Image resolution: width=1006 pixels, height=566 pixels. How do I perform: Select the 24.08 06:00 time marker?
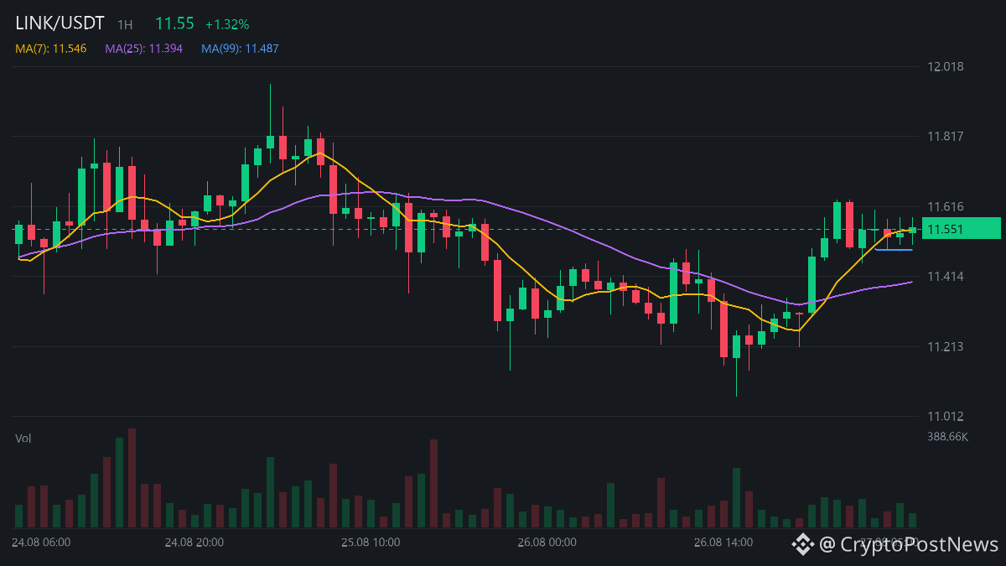click(42, 543)
